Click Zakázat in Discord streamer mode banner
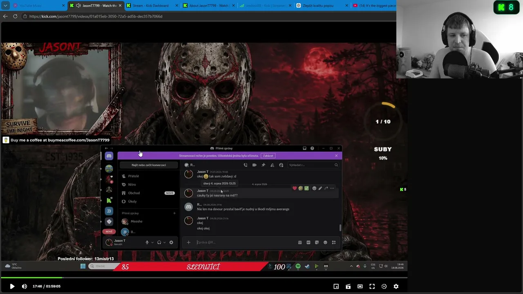Viewport: 523px width, 294px height. point(268,156)
